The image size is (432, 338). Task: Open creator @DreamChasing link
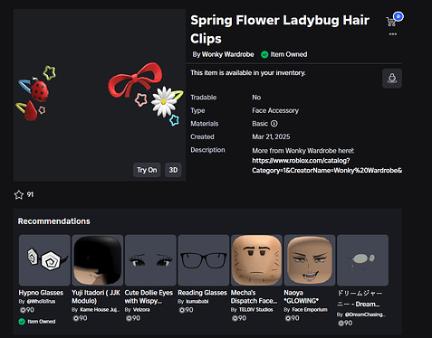point(365,315)
